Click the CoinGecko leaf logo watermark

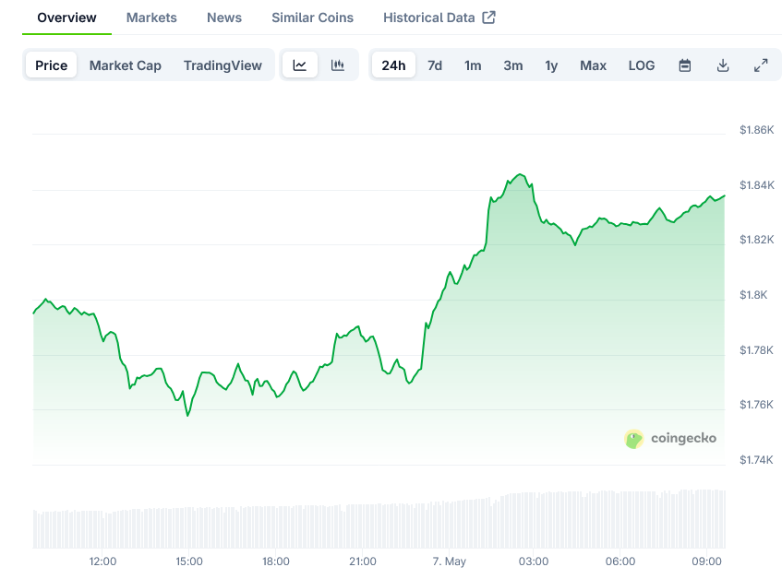pos(633,439)
